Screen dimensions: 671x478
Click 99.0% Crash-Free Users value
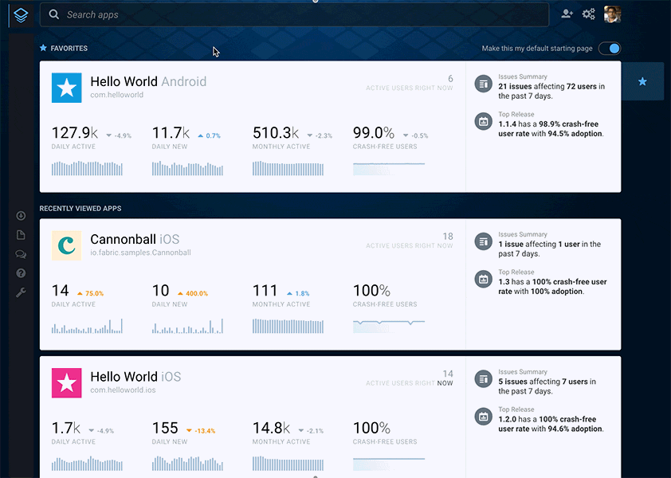(x=374, y=133)
